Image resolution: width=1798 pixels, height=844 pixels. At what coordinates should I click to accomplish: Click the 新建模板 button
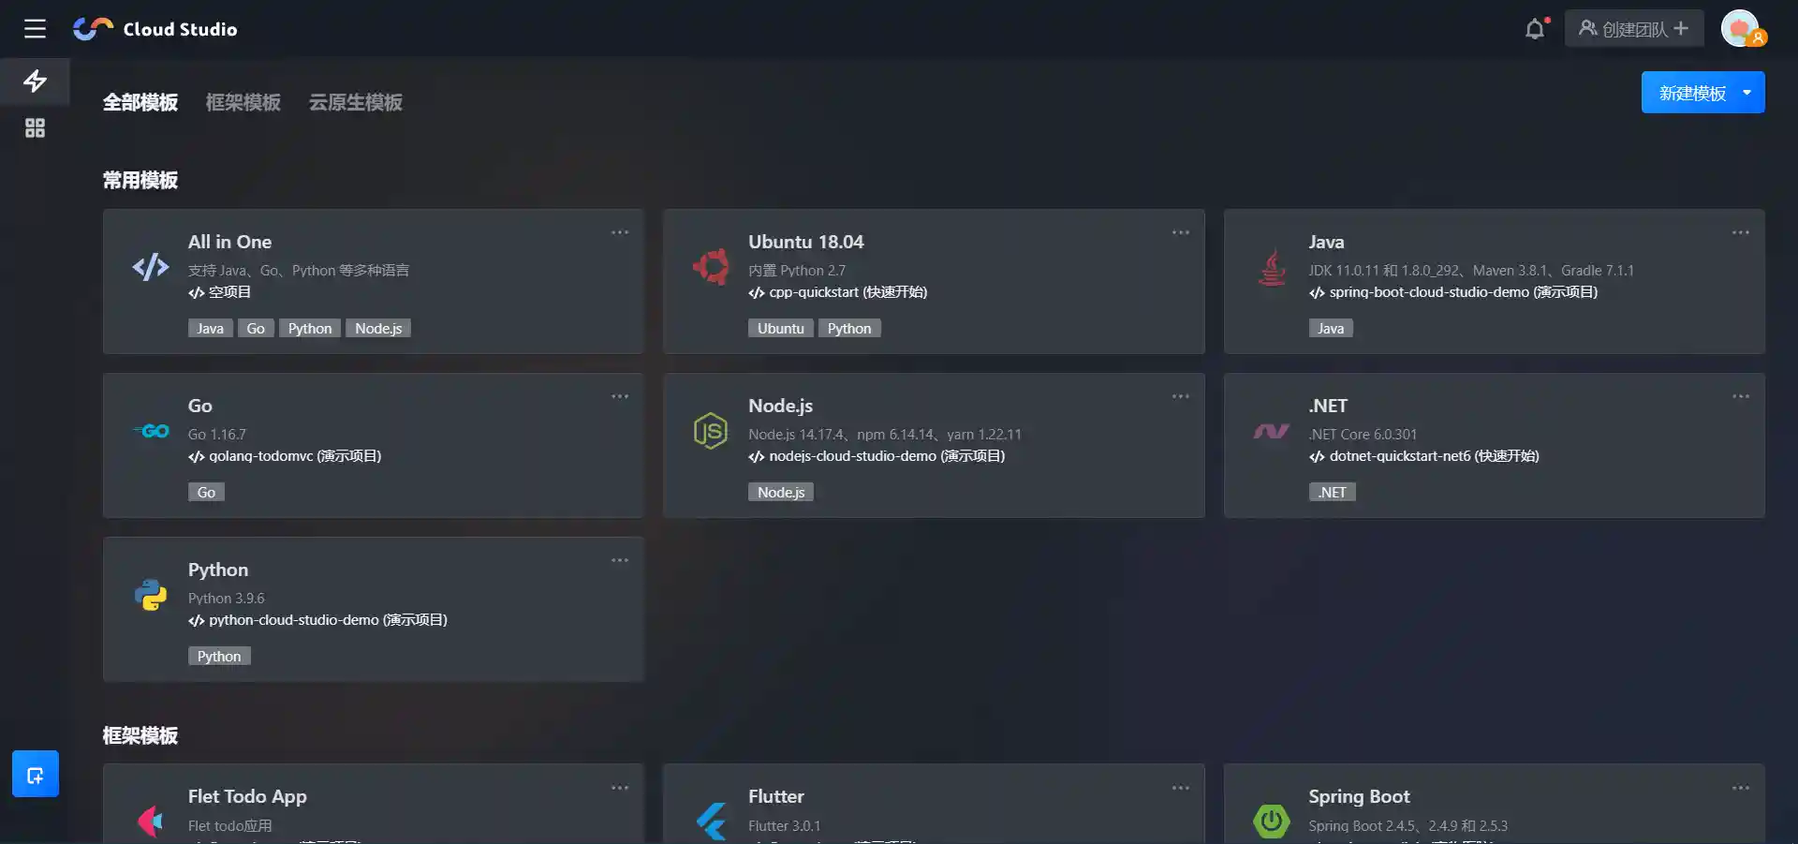coord(1691,93)
